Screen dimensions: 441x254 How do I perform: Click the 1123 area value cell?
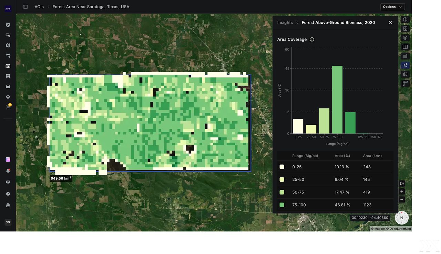(367, 205)
